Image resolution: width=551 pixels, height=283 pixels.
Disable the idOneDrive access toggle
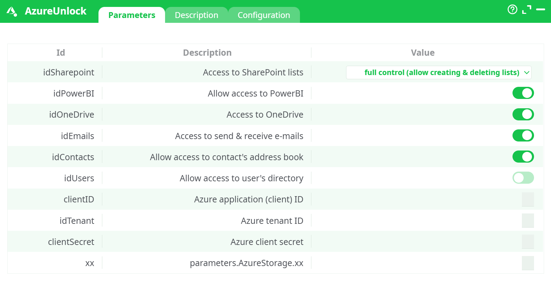523,114
